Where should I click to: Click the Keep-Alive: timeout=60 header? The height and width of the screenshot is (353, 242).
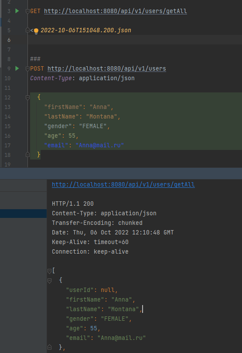(90, 242)
